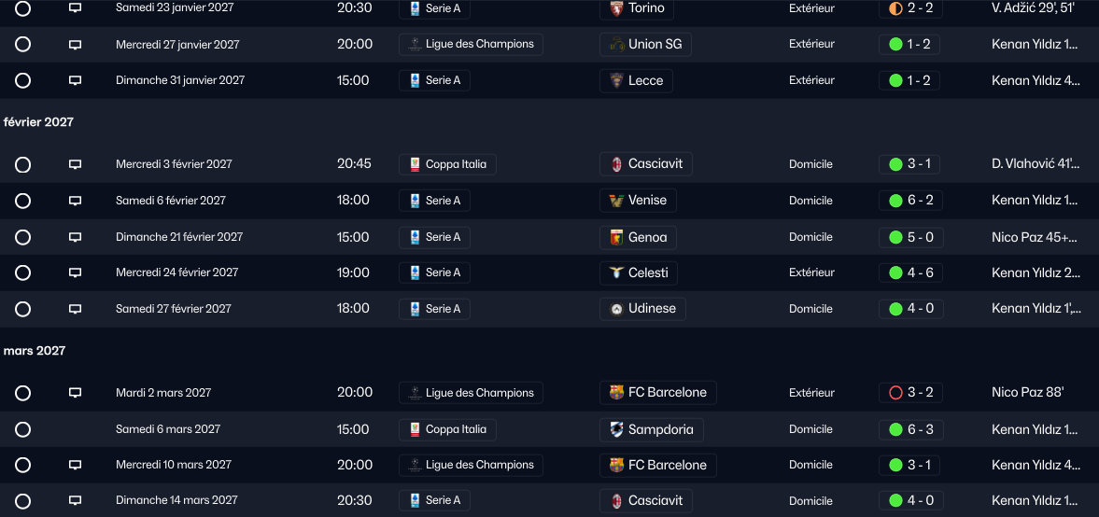Click the TV broadcast icon for Genoa match
The image size is (1099, 517).
tap(76, 237)
